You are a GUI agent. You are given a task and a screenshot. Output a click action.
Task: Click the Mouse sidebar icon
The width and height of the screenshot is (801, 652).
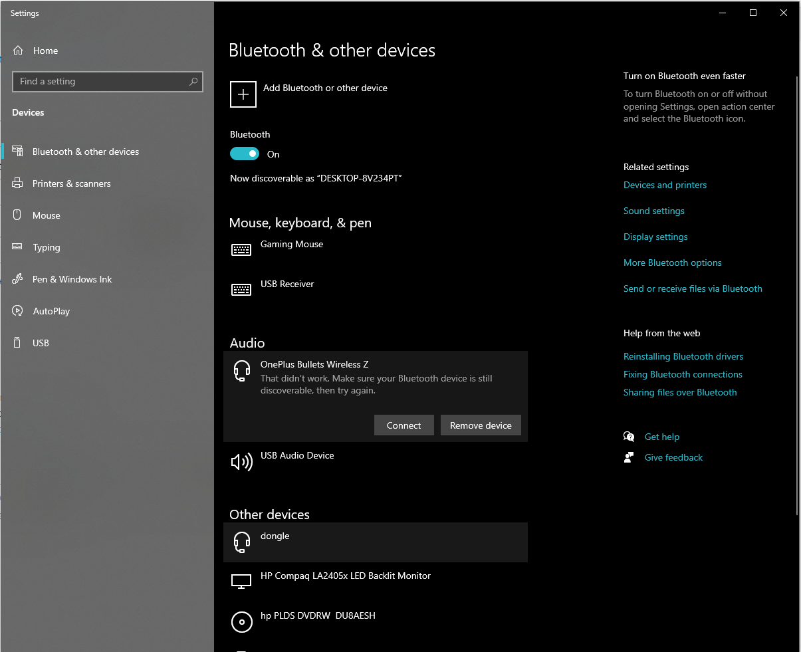(x=18, y=215)
